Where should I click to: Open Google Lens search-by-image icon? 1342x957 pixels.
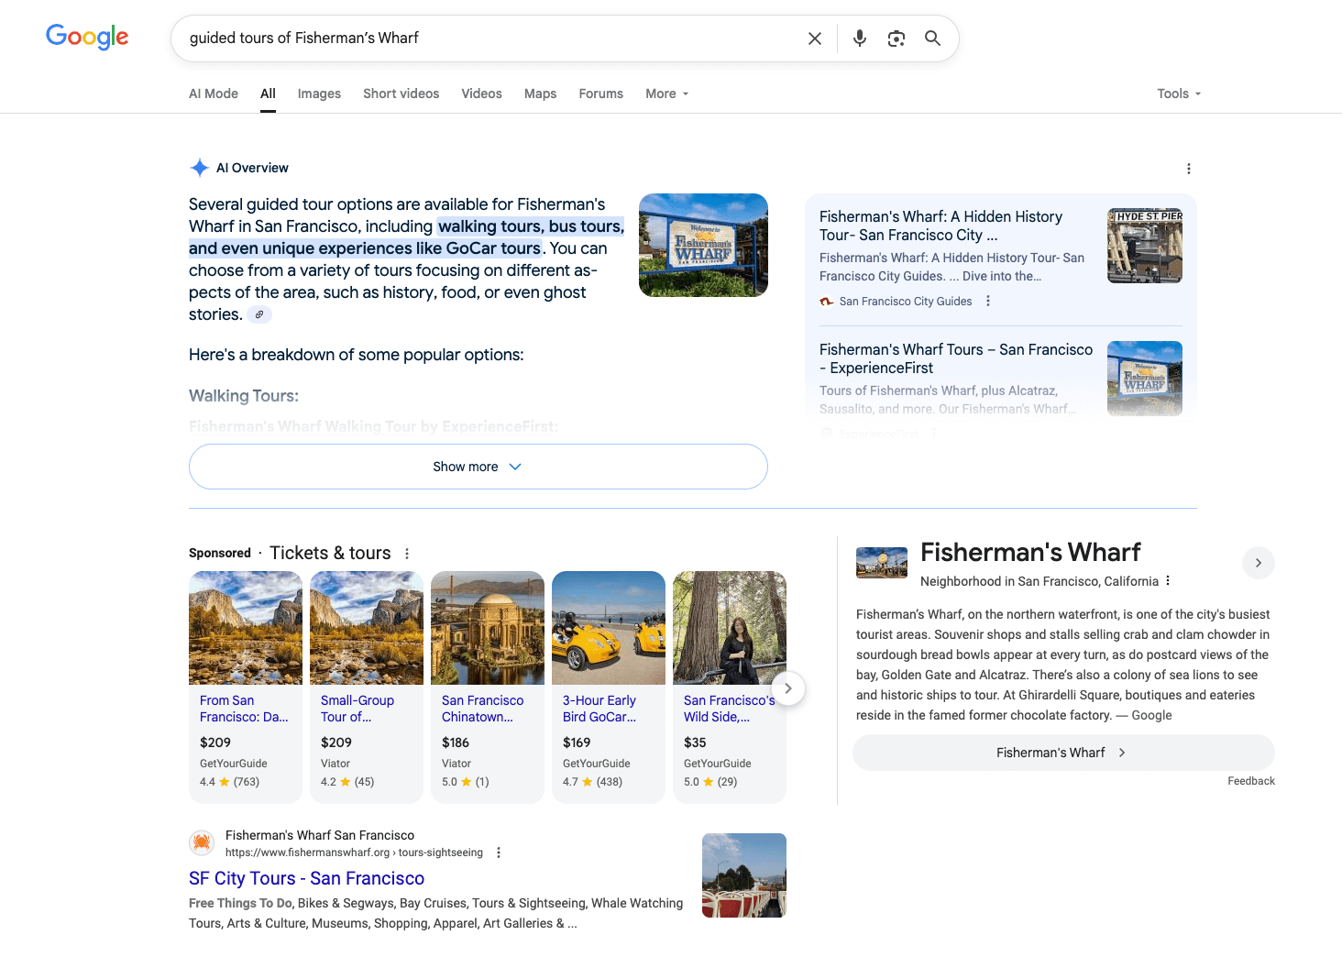[x=896, y=38]
